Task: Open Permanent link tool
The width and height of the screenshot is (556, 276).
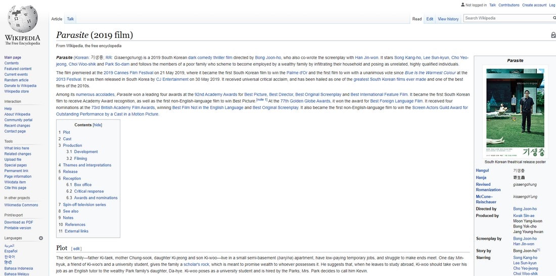Action: pos(16,171)
